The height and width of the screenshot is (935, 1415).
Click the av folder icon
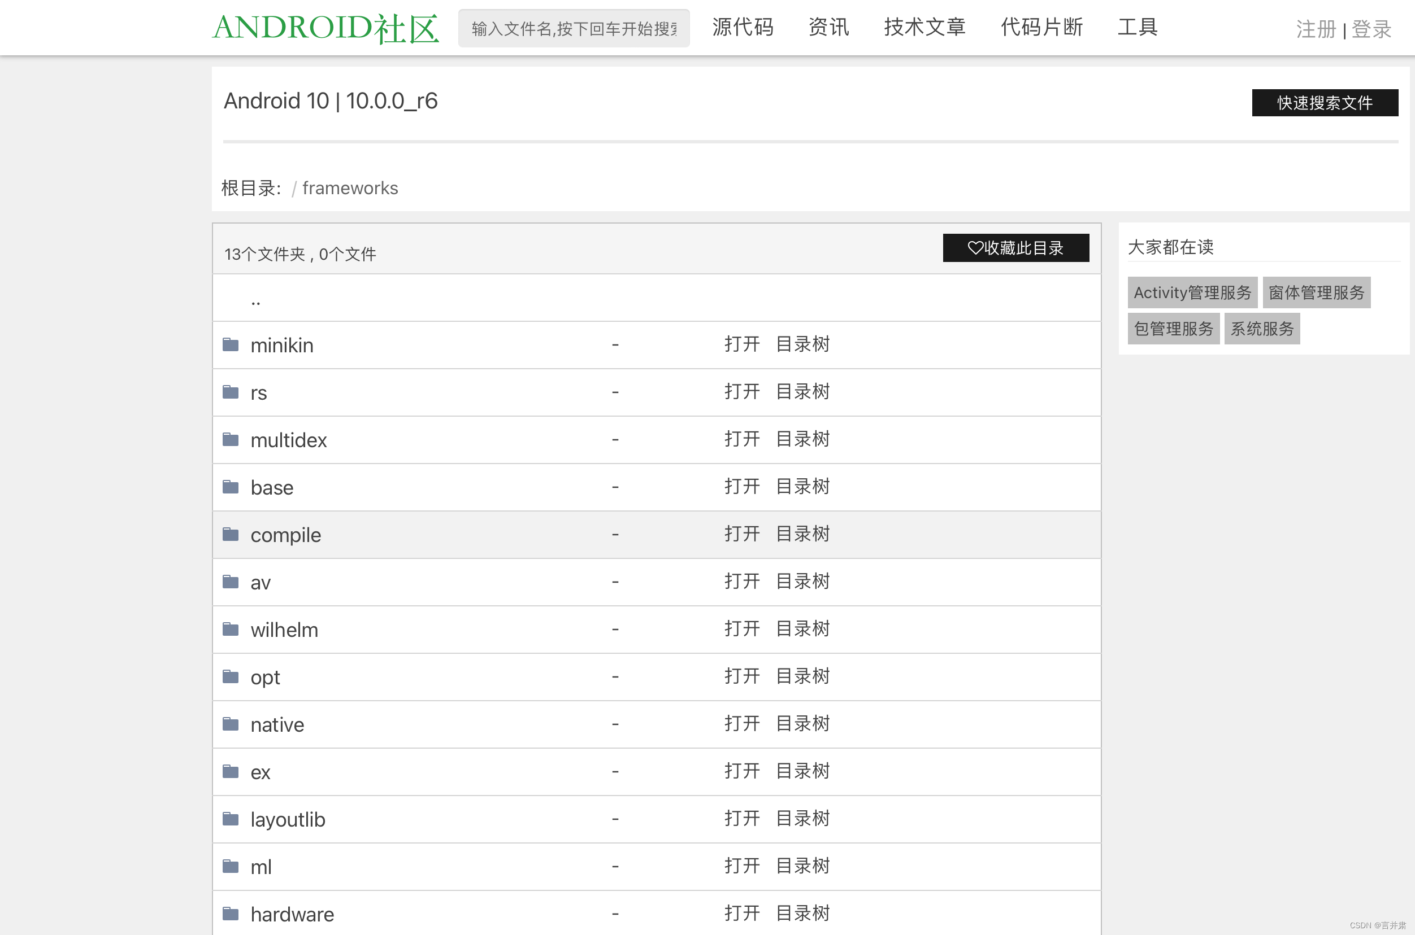click(x=231, y=582)
